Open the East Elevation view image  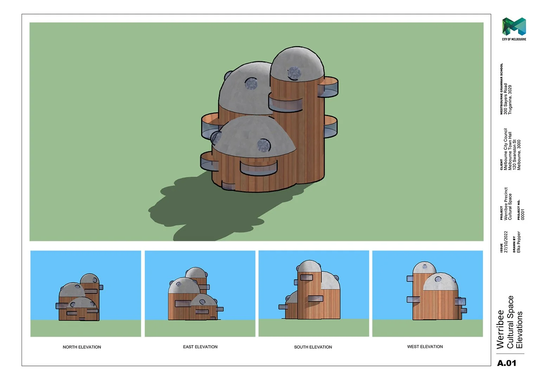pos(200,293)
